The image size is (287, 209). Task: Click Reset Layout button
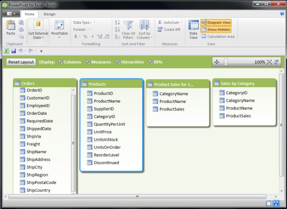pos(21,62)
